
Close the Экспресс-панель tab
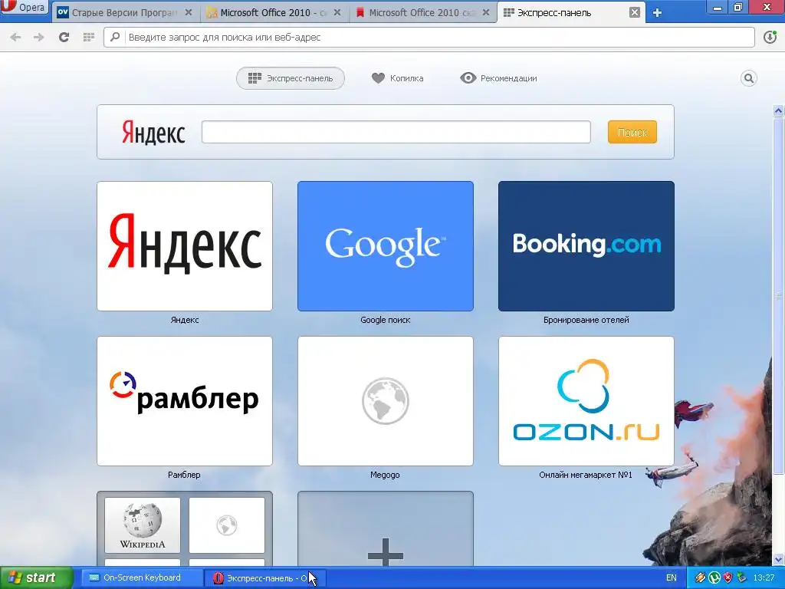(634, 12)
